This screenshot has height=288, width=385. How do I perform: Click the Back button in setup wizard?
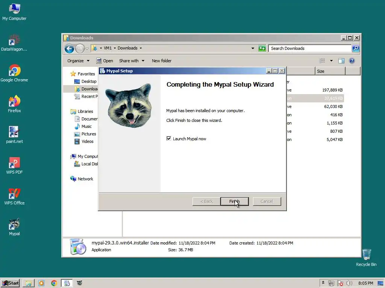click(206, 201)
